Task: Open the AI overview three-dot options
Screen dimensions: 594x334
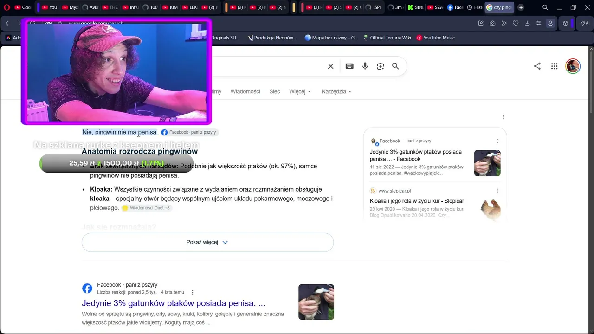Action: pyautogui.click(x=504, y=117)
